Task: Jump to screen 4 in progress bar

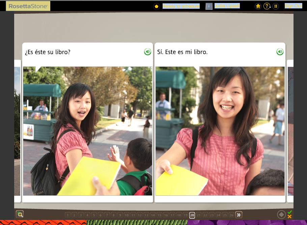Action: pos(87,215)
